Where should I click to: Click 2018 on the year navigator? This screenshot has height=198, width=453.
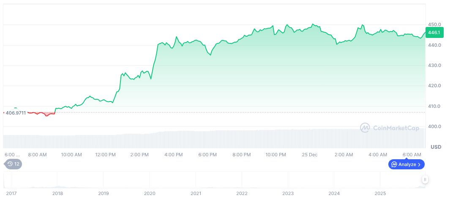coord(57,193)
